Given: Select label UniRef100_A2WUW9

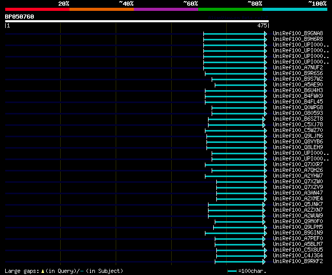Looking at the screenshot, I should (x=298, y=216).
